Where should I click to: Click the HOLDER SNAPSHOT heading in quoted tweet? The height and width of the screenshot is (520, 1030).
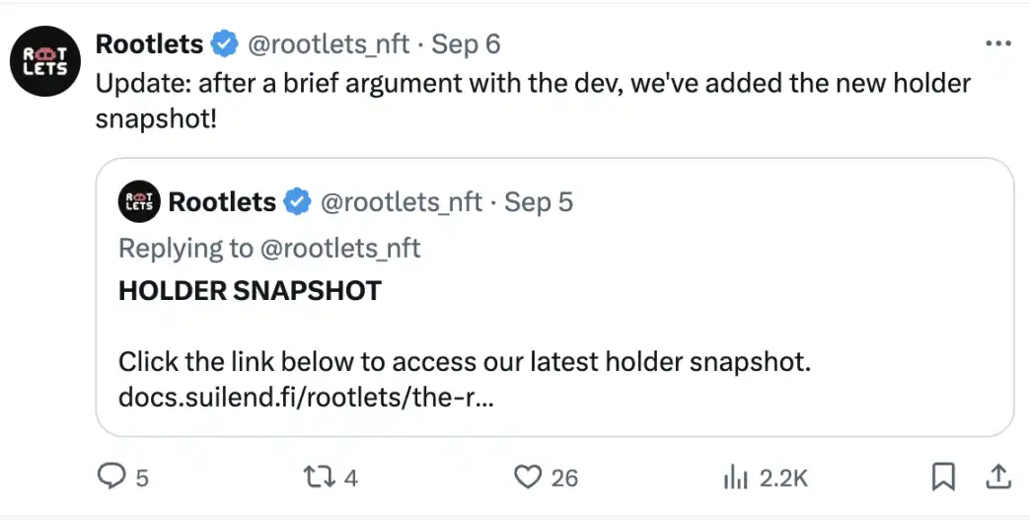250,291
